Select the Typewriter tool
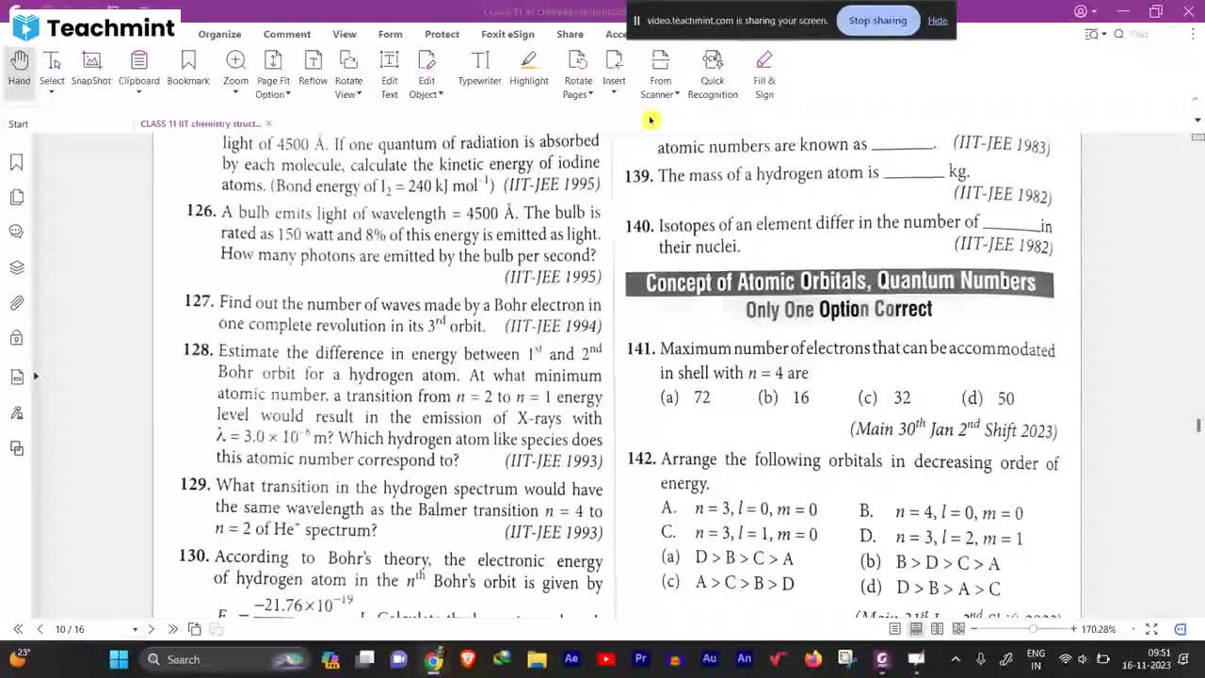 click(479, 69)
